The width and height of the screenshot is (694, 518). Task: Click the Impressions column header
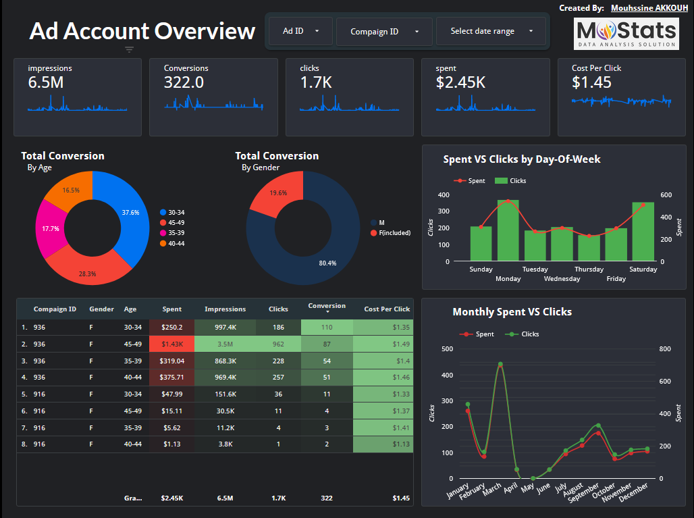tap(225, 309)
